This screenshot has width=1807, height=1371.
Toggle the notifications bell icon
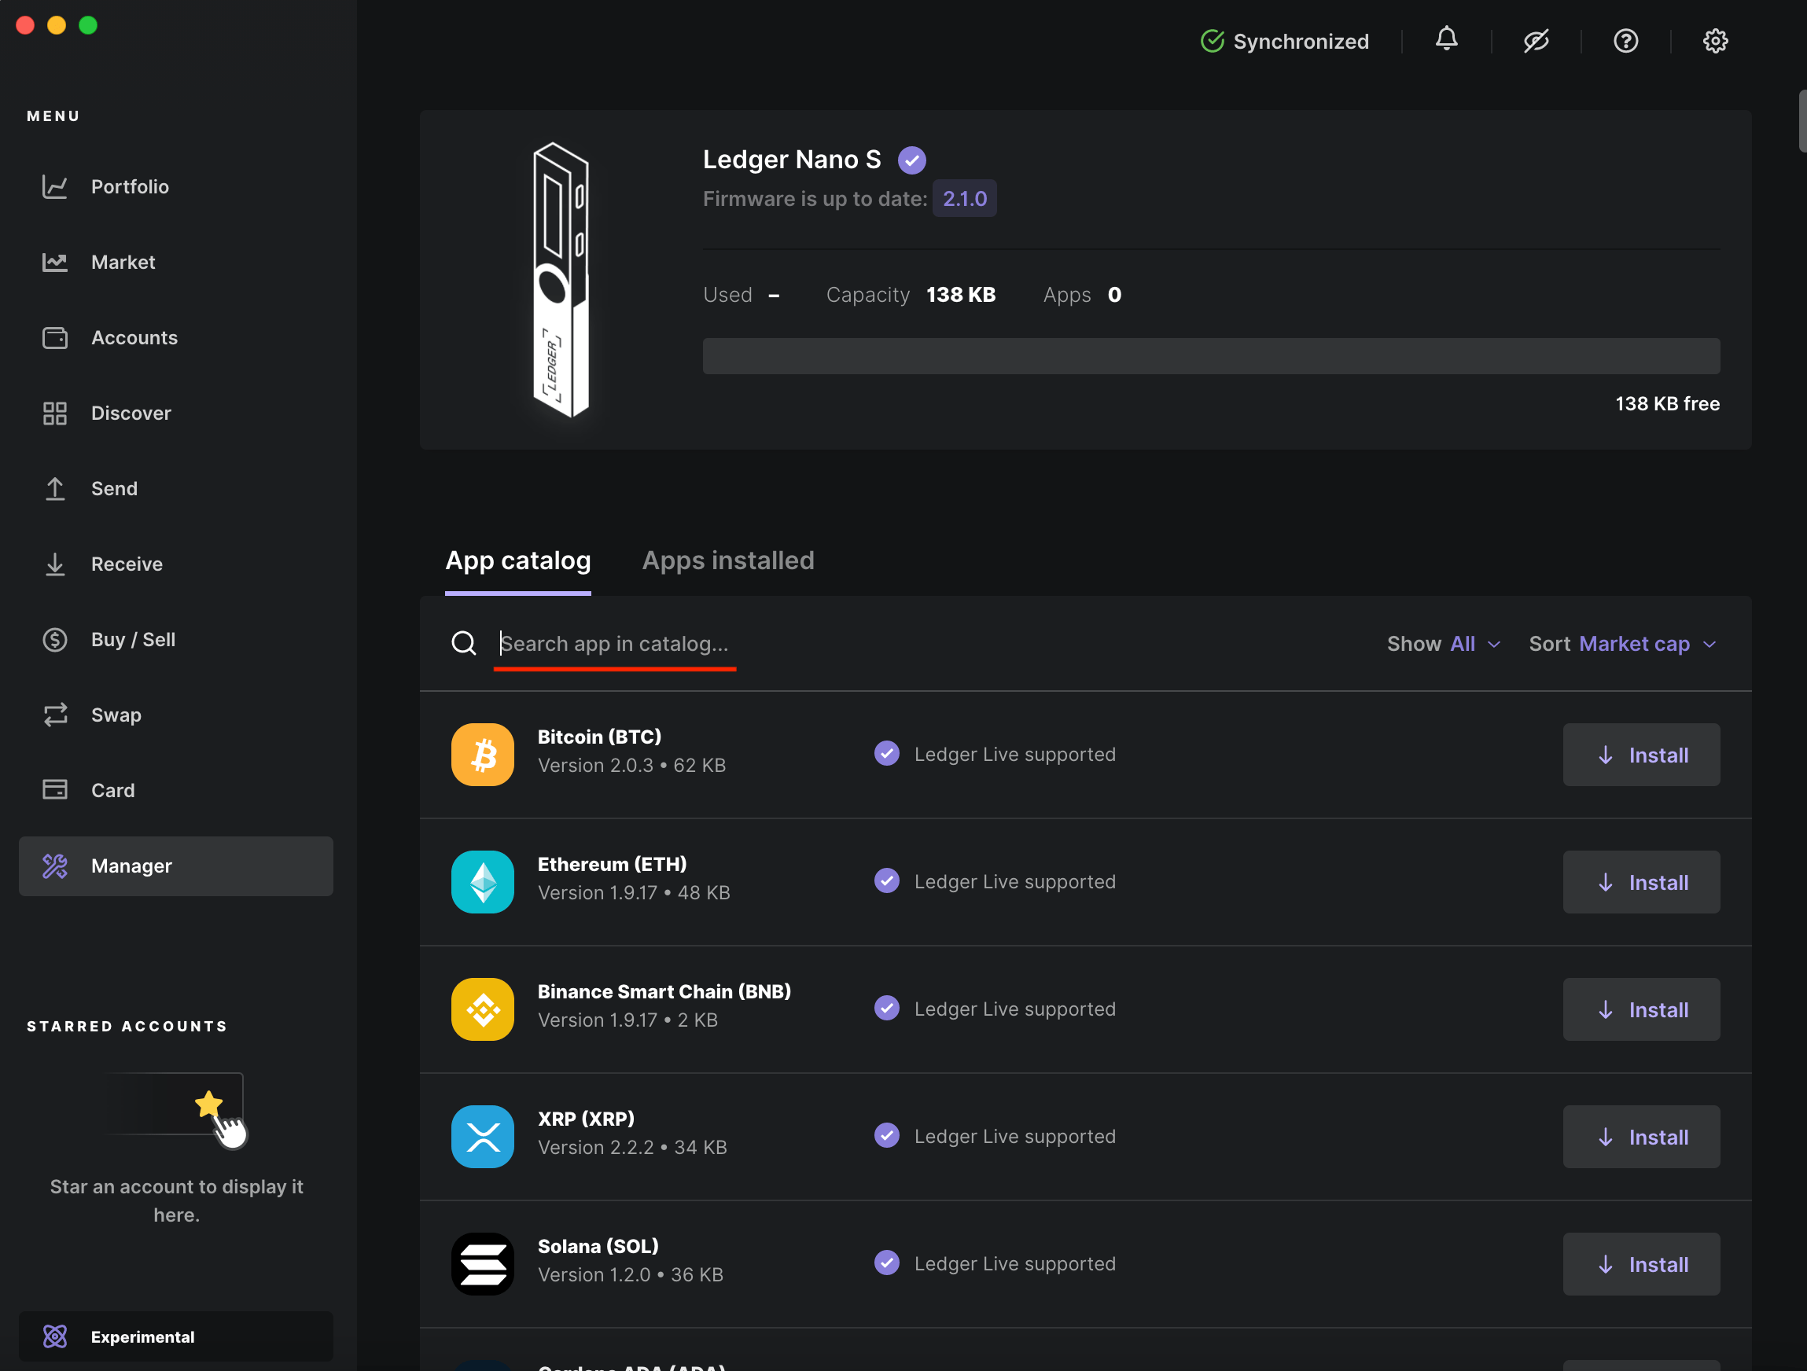(1445, 40)
